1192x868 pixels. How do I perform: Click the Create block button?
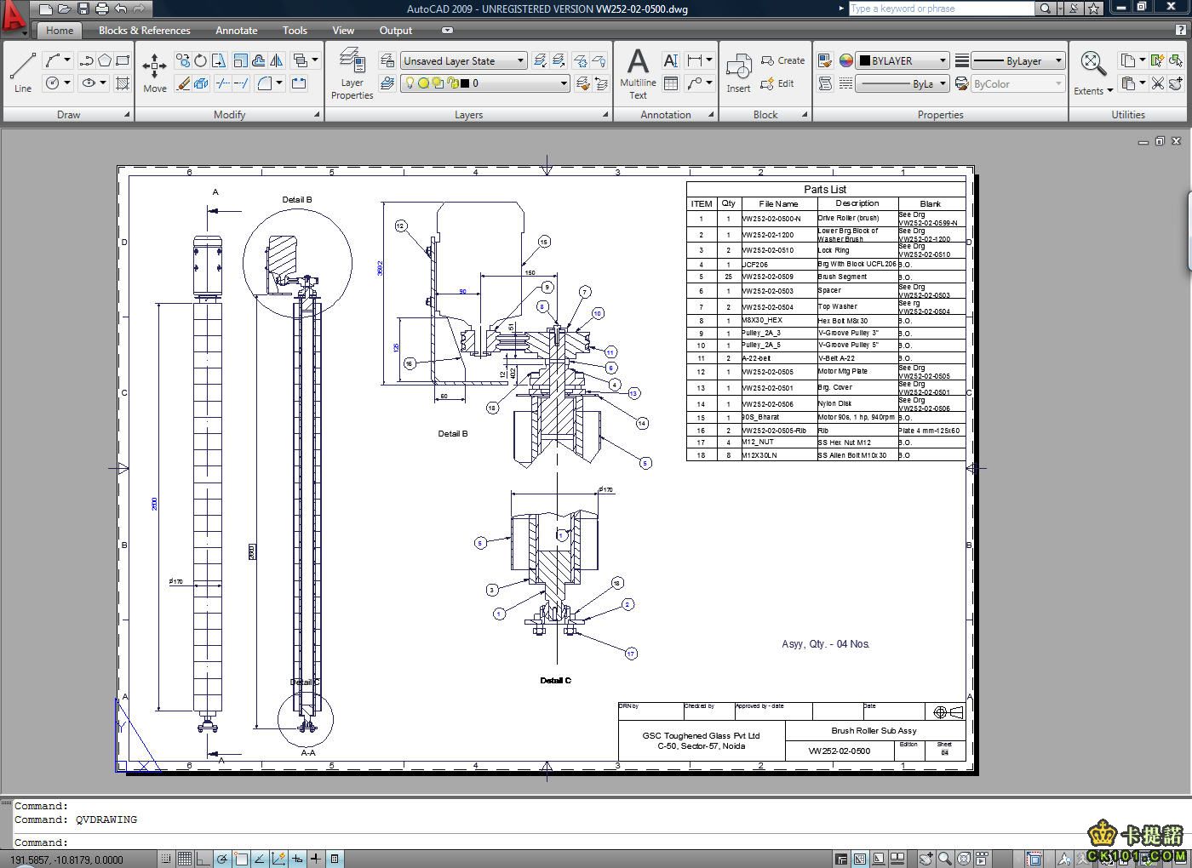tap(782, 60)
